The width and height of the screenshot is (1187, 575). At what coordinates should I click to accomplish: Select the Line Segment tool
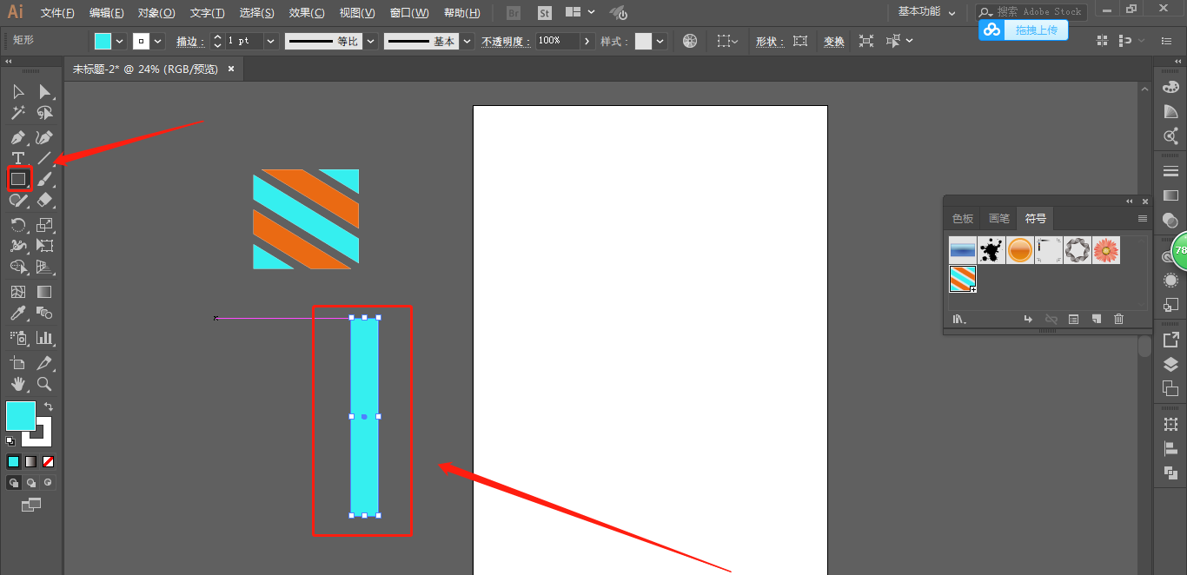pyautogui.click(x=45, y=158)
